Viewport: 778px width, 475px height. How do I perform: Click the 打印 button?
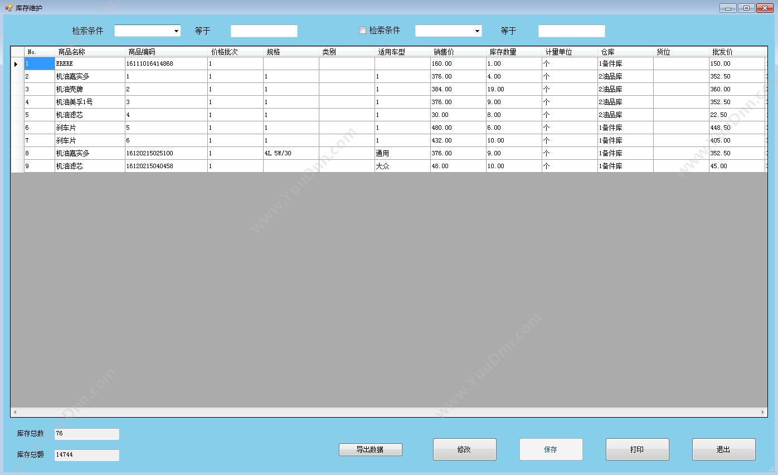[x=638, y=449]
